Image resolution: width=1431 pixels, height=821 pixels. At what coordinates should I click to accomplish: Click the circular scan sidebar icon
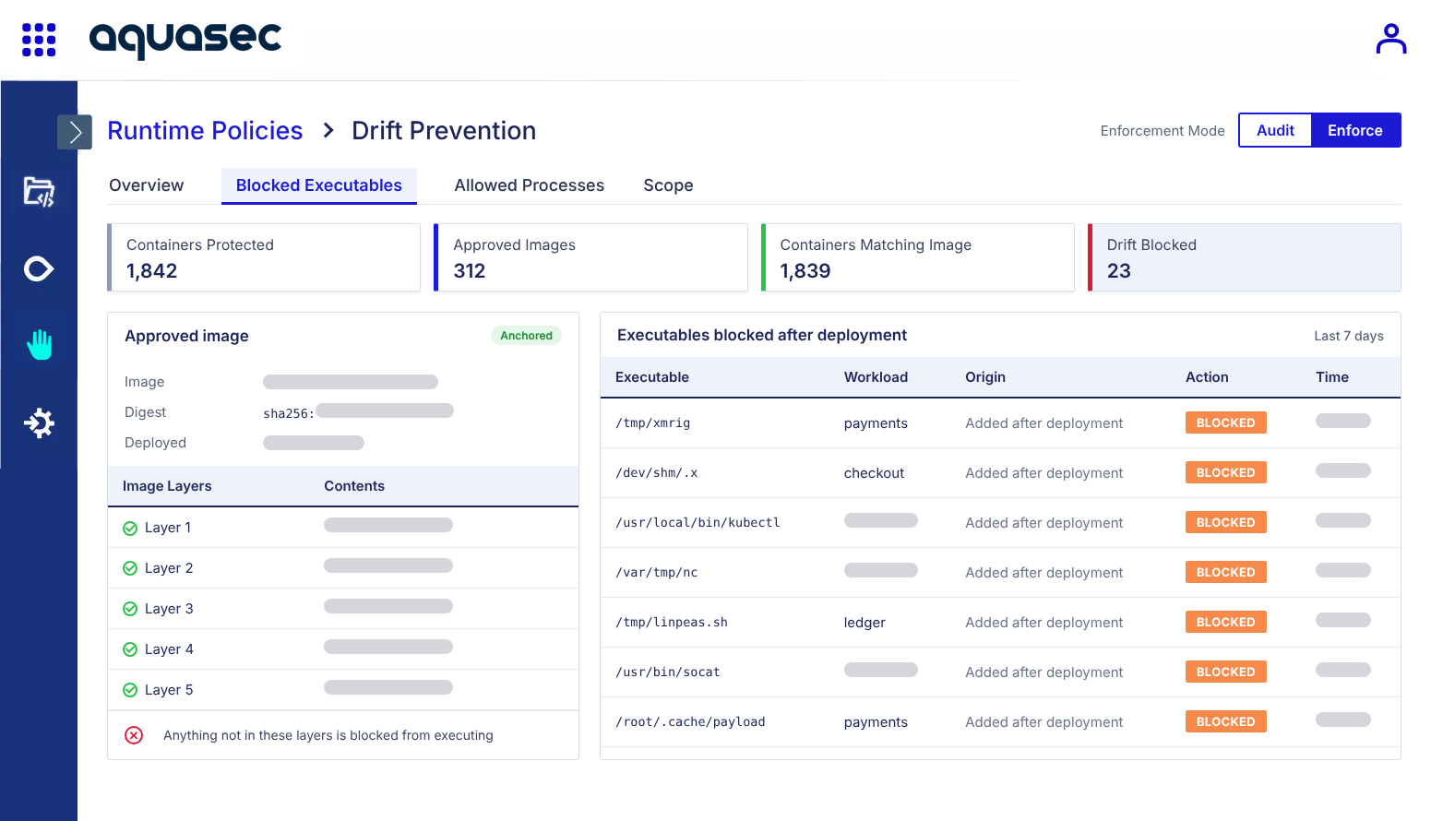(39, 269)
